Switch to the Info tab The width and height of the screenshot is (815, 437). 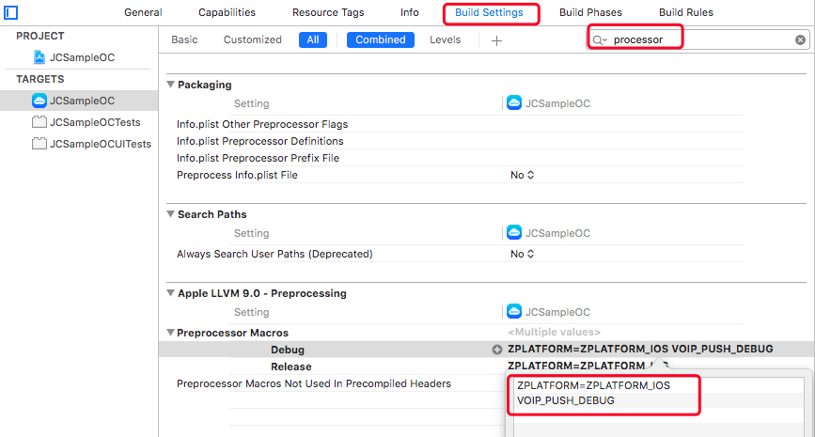click(410, 12)
